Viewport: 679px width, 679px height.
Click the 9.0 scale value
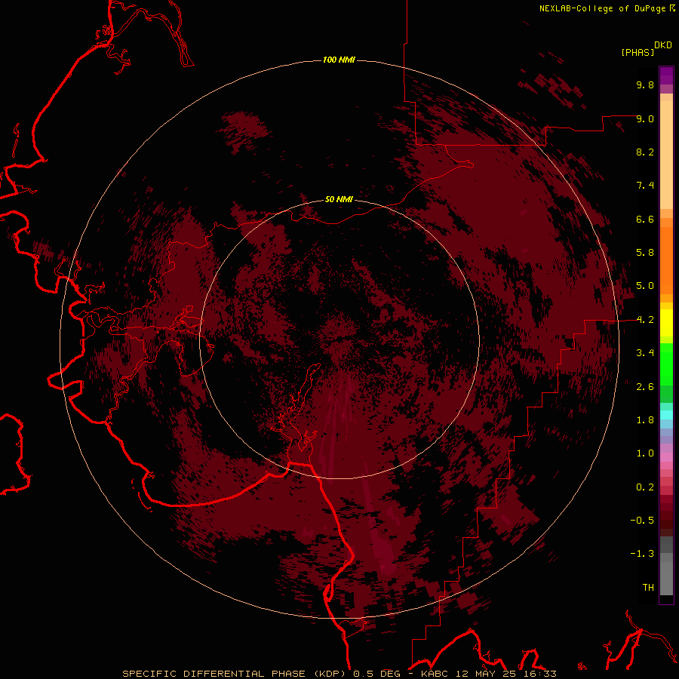[645, 118]
